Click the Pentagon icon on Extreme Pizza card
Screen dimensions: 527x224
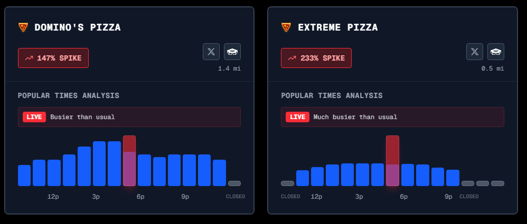(496, 52)
